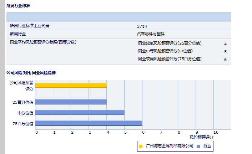252x154 pixels.
Task: Click the blue 中分位值 chart bar
Action: tap(80, 112)
